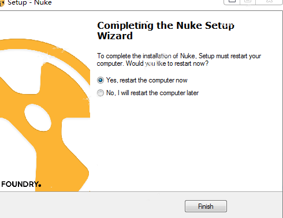The width and height of the screenshot is (283, 218).
Task: Click the disabled maximize button
Action: tap(248, 2)
